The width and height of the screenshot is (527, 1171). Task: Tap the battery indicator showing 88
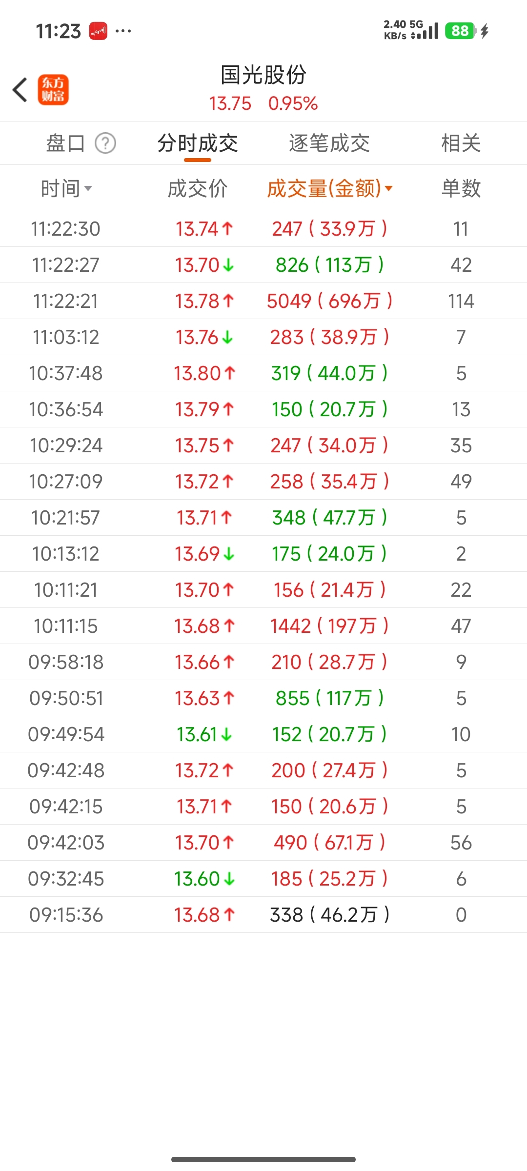point(460,31)
